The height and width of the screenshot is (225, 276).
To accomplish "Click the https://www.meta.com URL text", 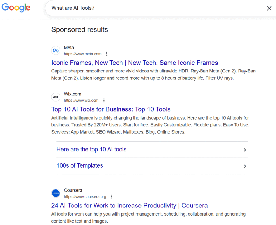I will click(82, 54).
